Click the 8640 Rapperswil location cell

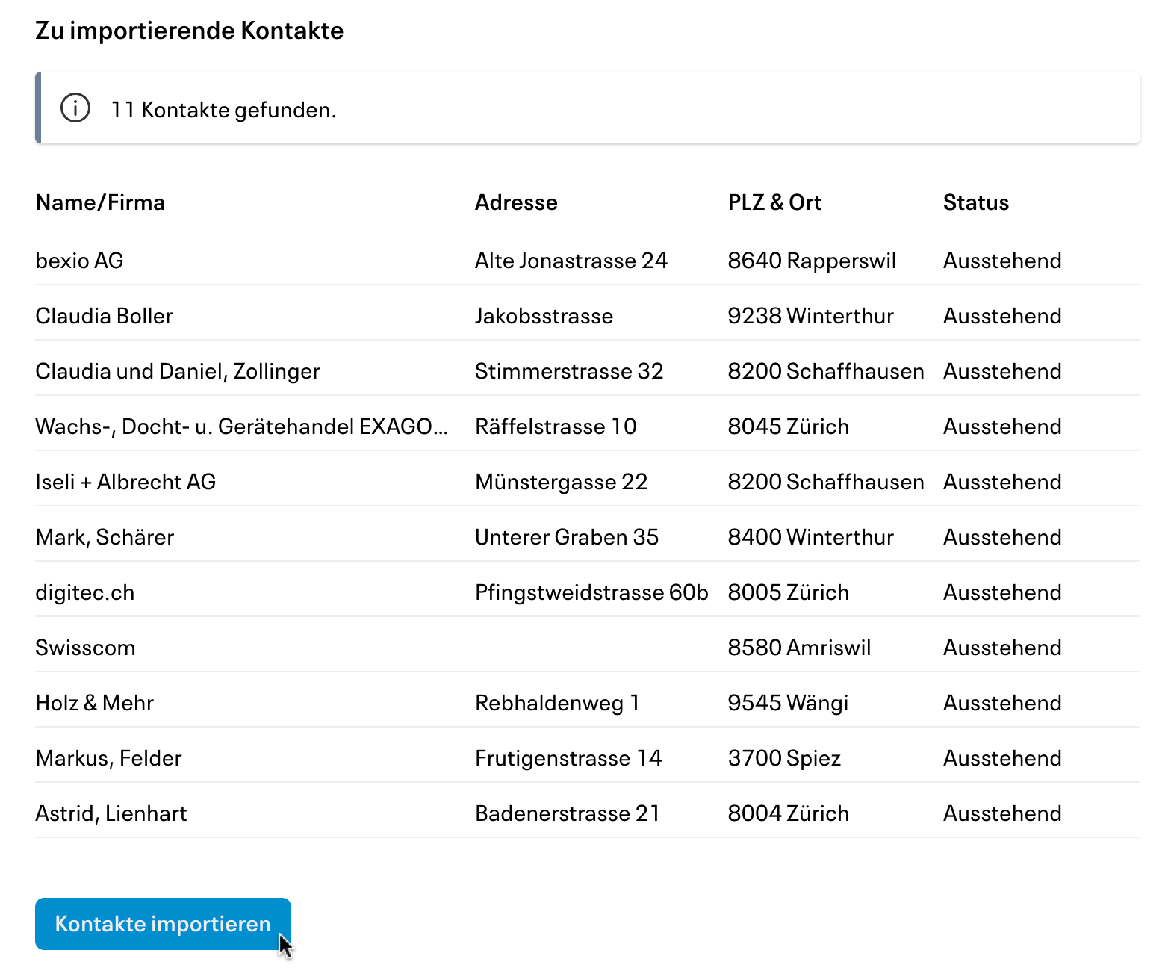[x=811, y=260]
